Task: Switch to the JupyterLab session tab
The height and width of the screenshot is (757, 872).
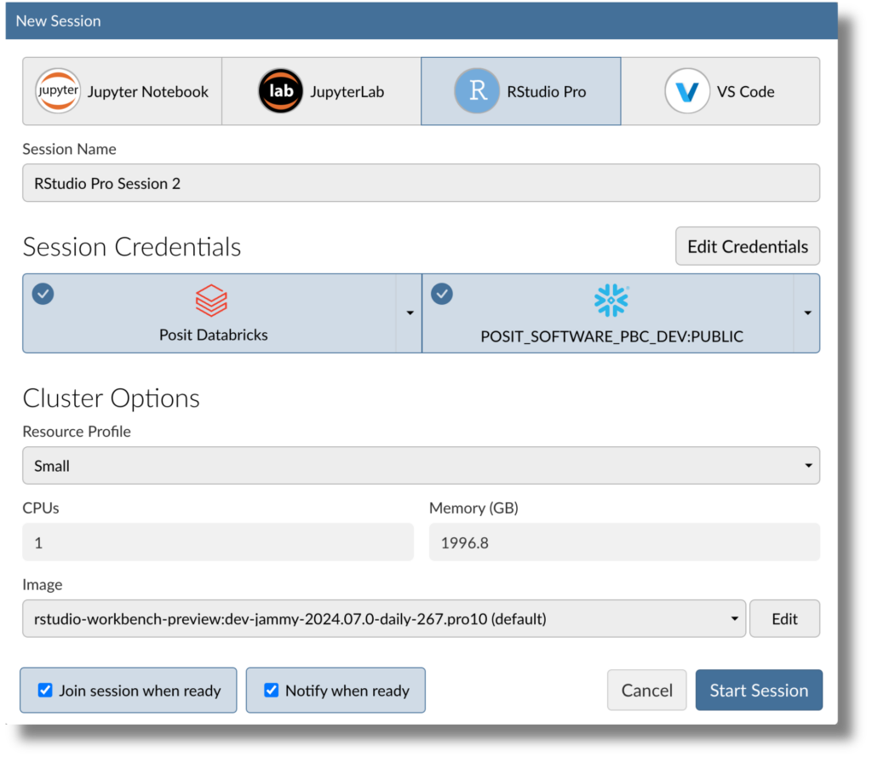Action: pos(320,91)
